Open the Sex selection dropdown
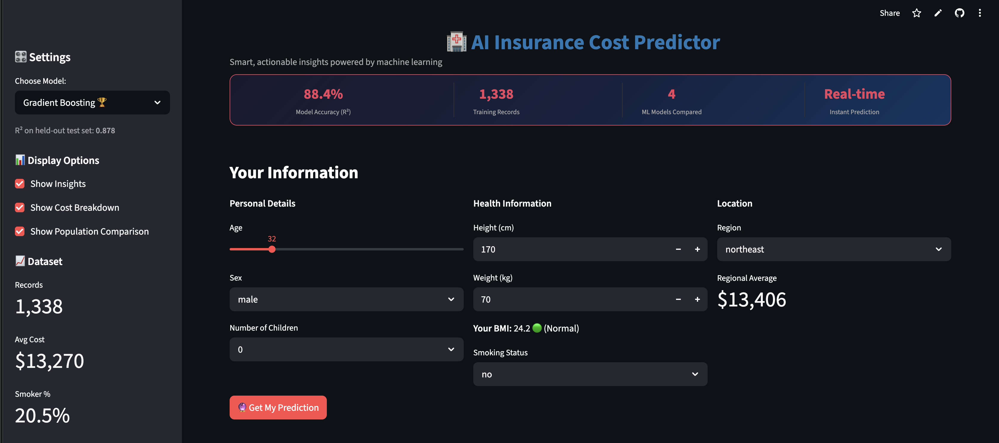This screenshot has height=443, width=999. 346,299
